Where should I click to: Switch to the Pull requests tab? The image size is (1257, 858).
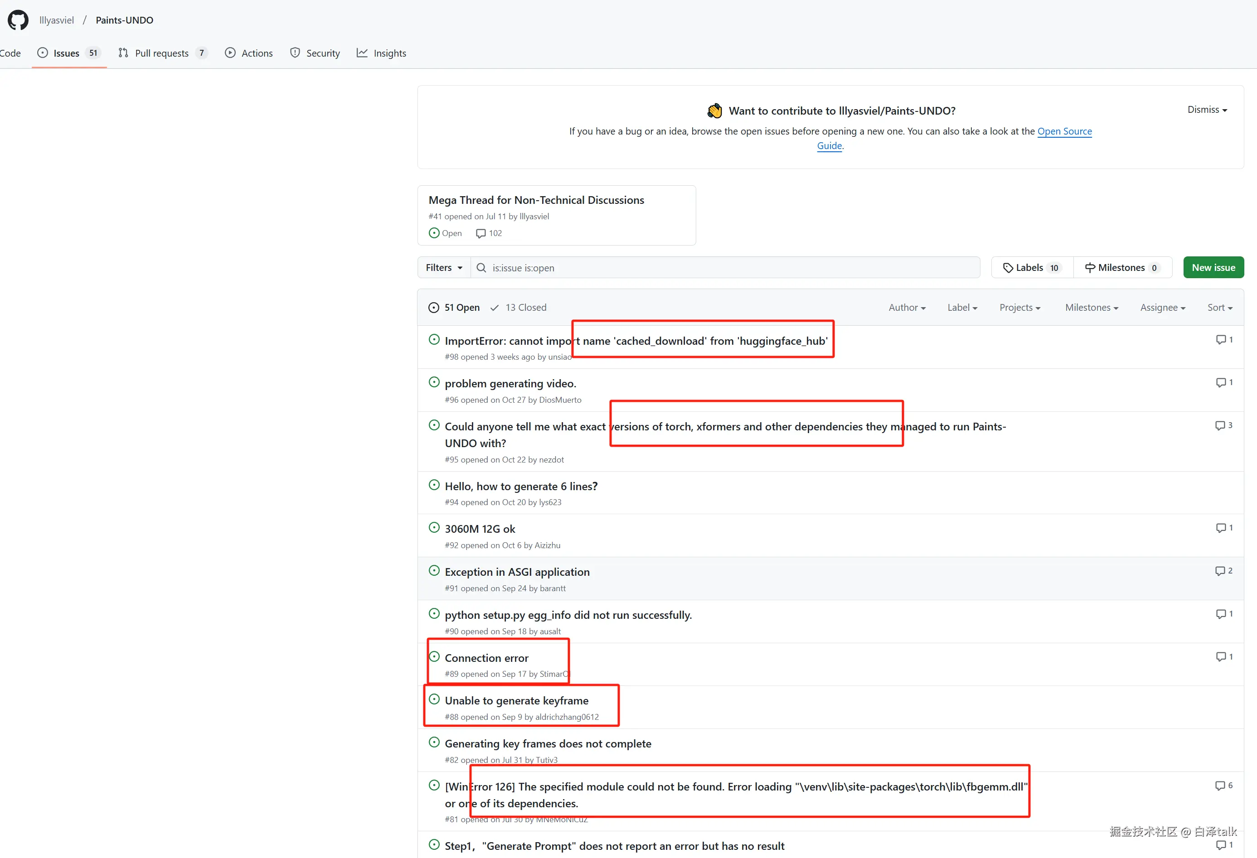tap(162, 53)
